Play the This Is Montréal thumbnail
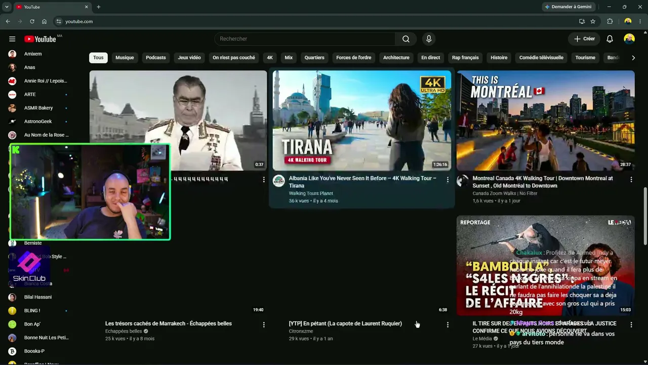This screenshot has height=365, width=648. point(545,121)
